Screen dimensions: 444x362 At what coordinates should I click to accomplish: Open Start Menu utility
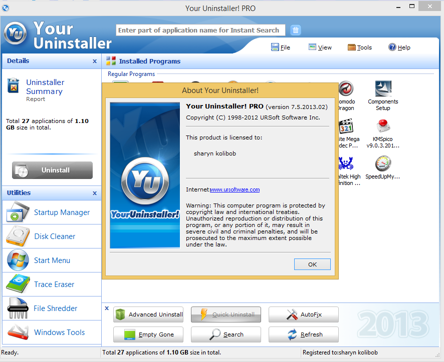tap(52, 260)
